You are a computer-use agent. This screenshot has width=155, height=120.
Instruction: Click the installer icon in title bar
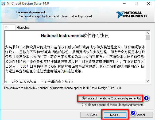[x=3, y=3]
